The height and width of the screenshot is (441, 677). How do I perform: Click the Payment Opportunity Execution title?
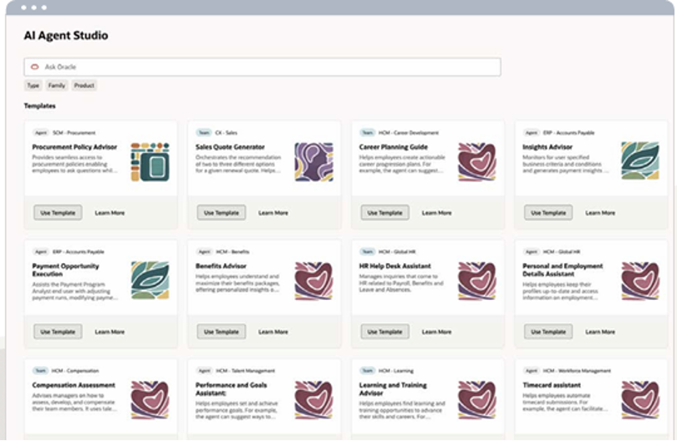(66, 270)
